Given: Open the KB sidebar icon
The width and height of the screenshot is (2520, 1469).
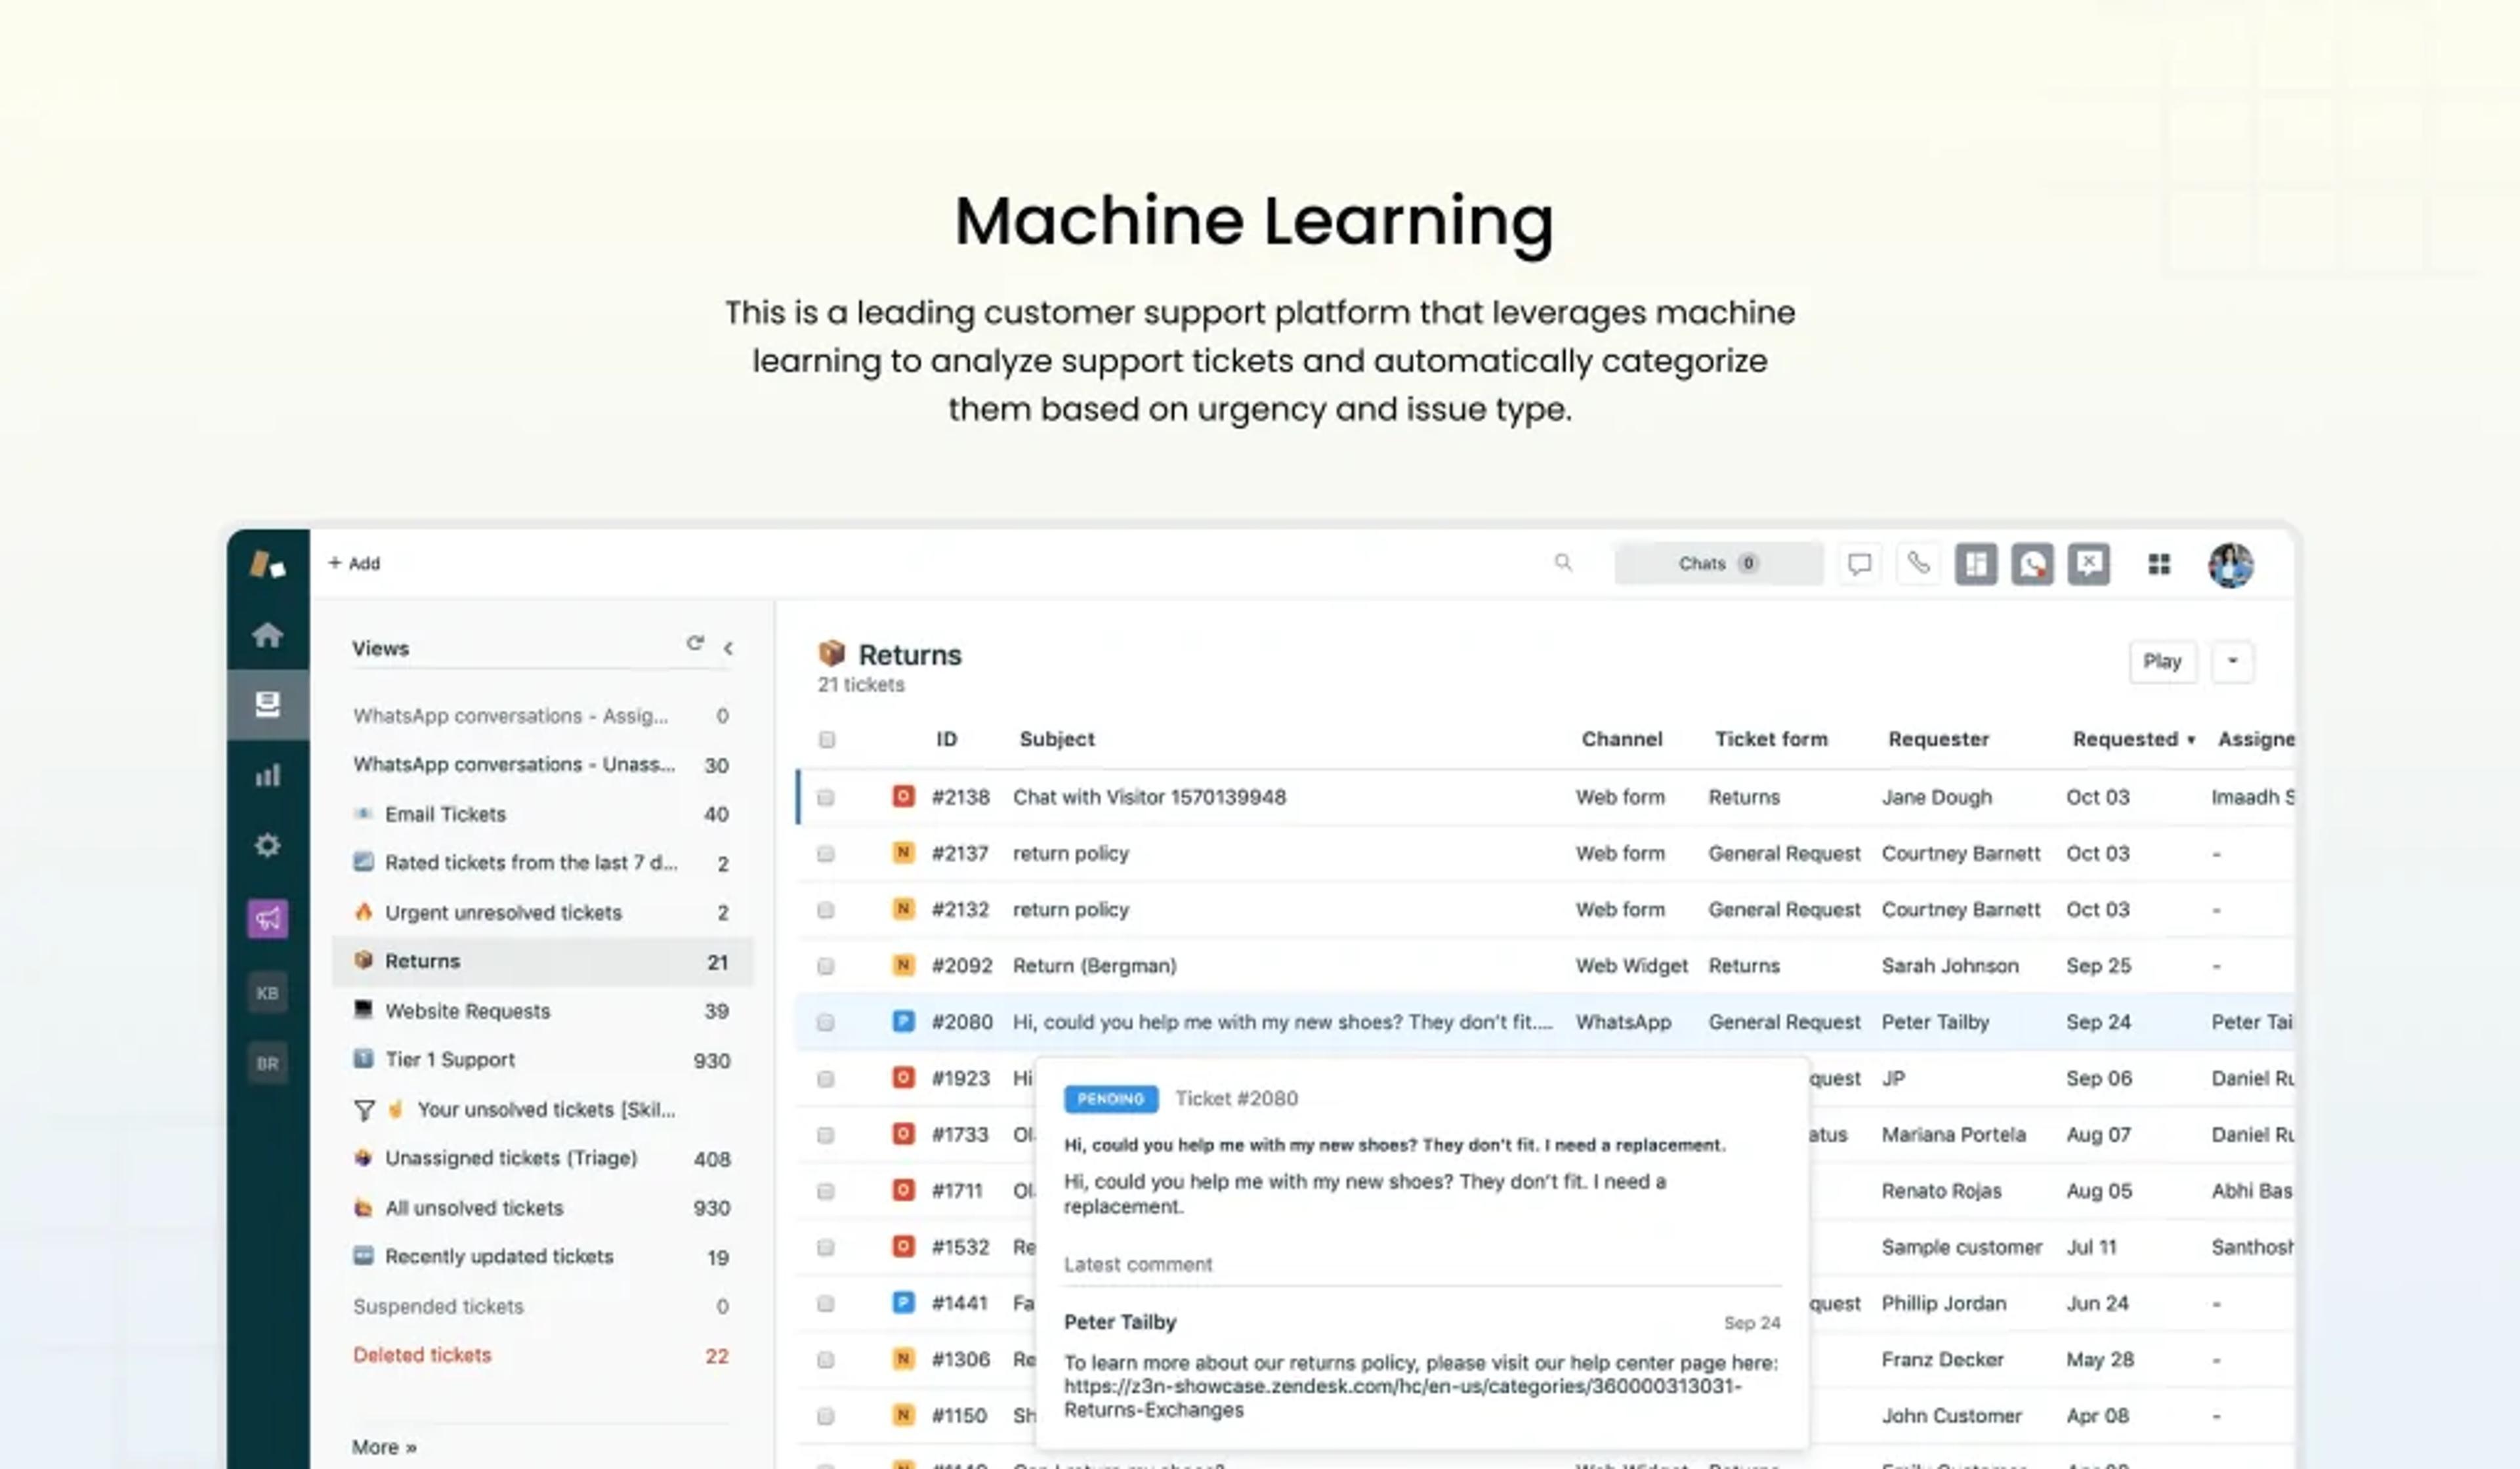Looking at the screenshot, I should click(267, 993).
